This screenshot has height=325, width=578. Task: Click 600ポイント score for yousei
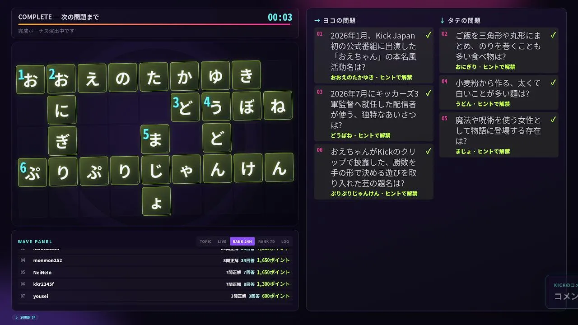276,296
